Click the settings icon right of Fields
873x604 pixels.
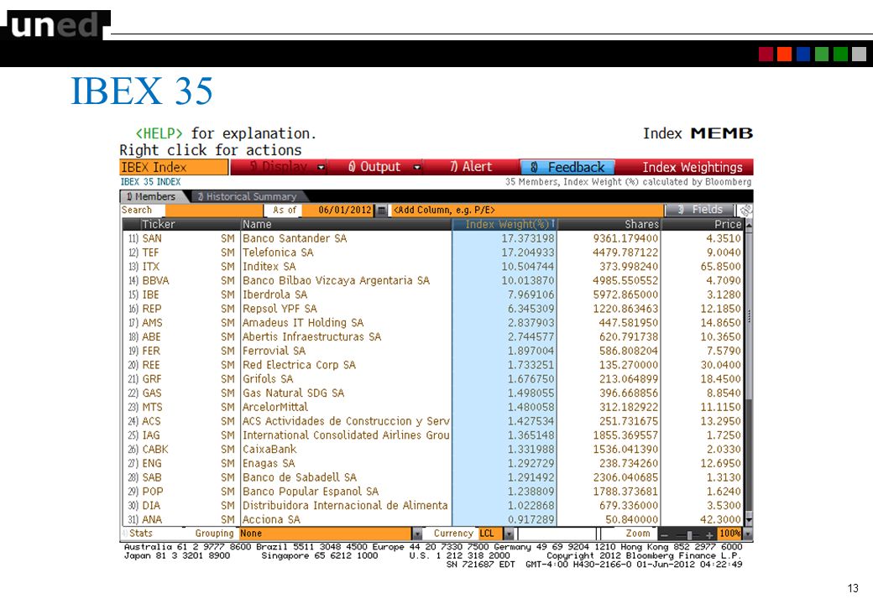click(745, 211)
